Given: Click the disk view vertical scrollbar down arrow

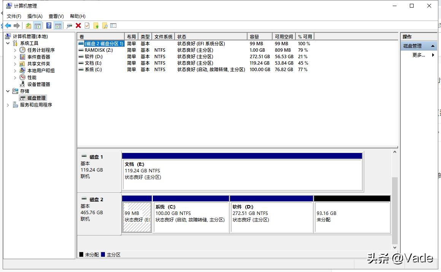Looking at the screenshot, I should tap(395, 248).
